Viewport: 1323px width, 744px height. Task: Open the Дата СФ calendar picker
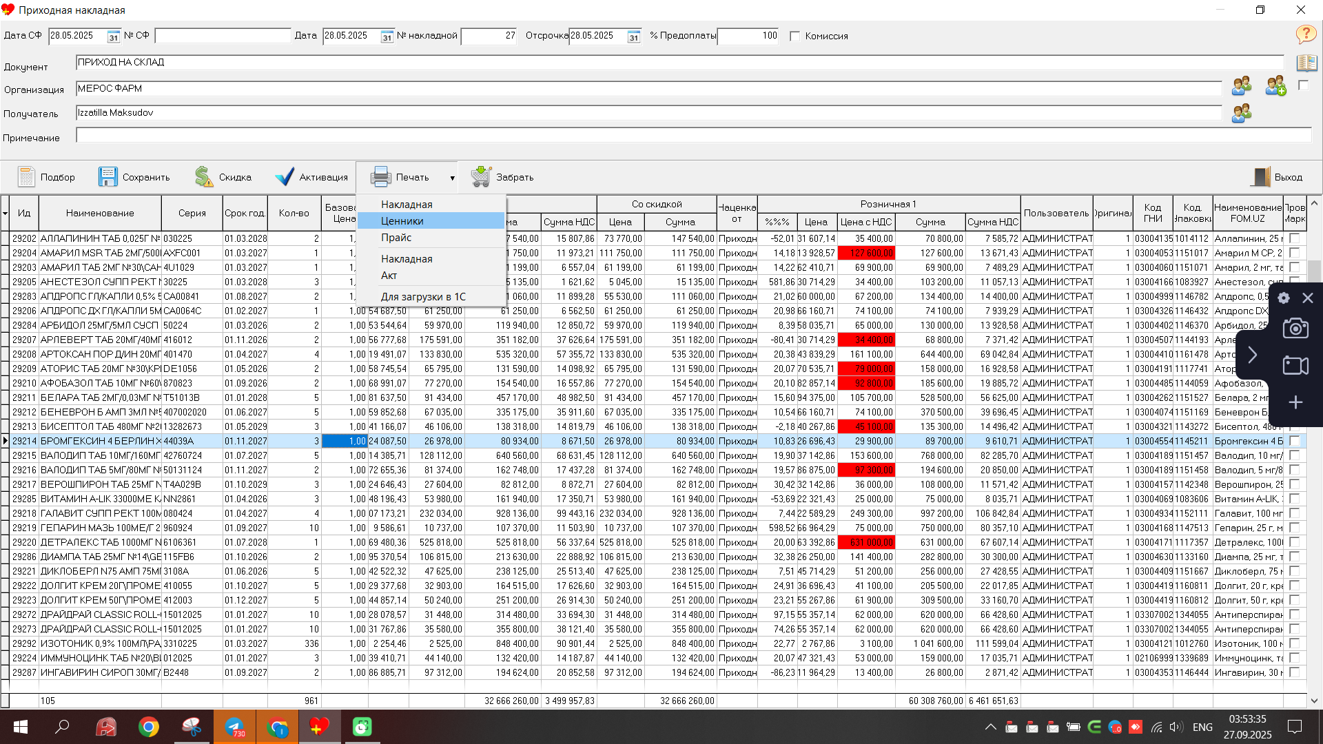click(x=114, y=37)
